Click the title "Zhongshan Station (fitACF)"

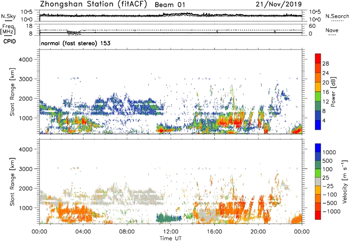[x=93, y=4]
